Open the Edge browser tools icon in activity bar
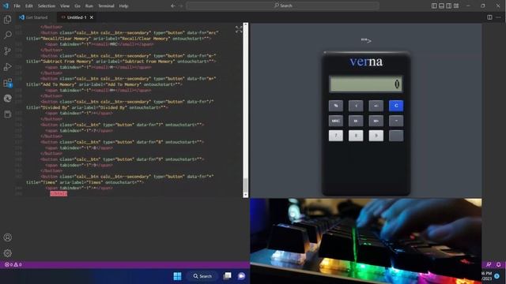This screenshot has width=506, height=284. 7,98
